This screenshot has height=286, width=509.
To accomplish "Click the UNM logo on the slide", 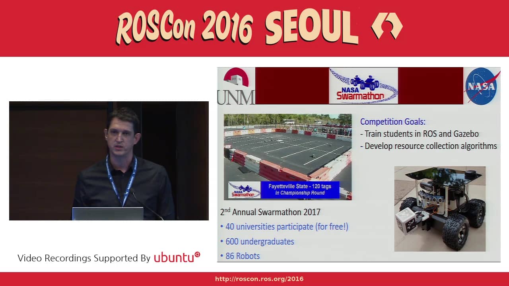I will [x=236, y=86].
